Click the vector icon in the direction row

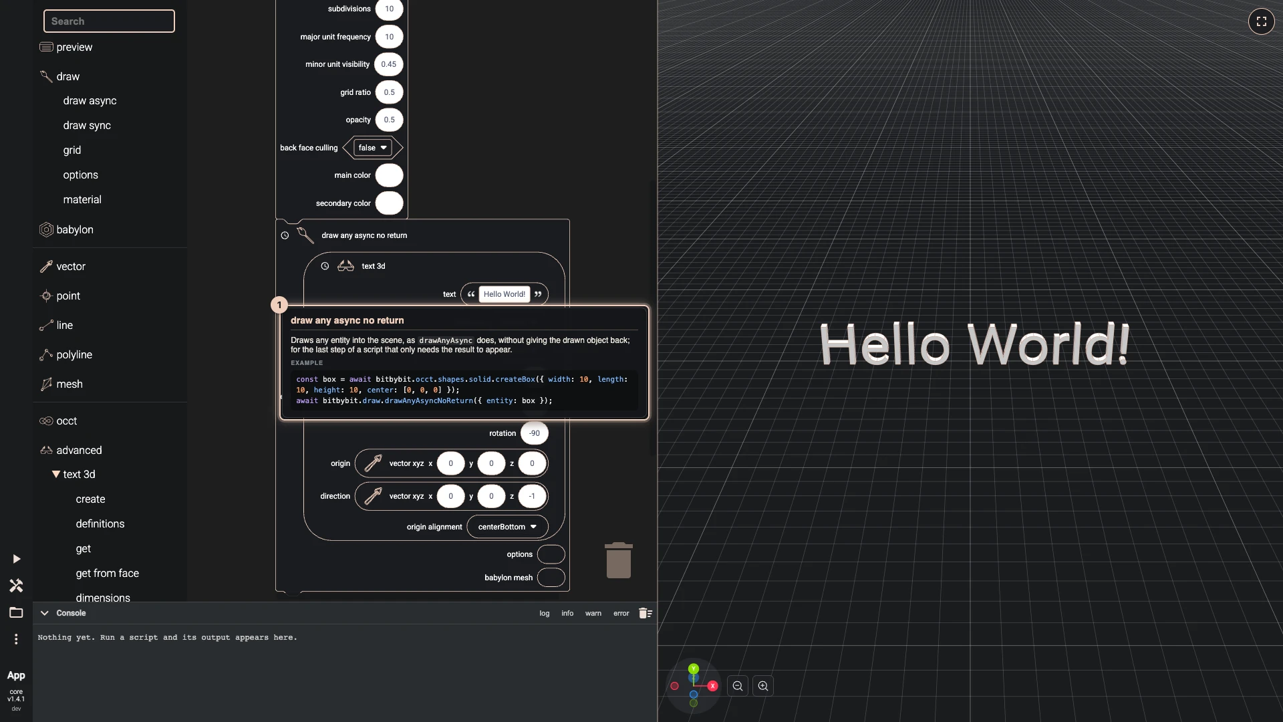[373, 496]
